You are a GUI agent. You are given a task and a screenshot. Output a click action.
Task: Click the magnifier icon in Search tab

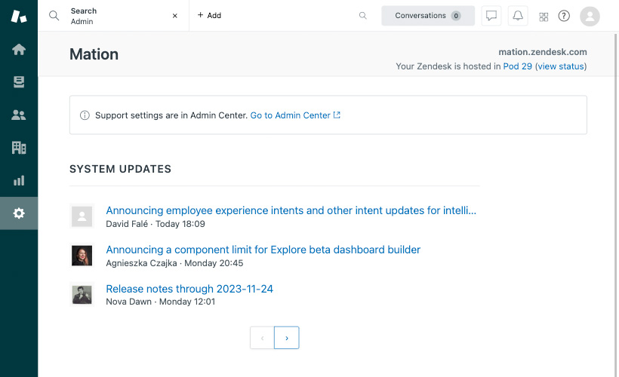tap(54, 16)
